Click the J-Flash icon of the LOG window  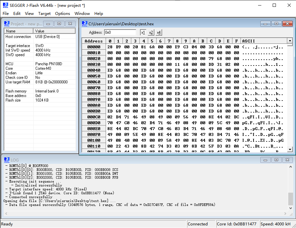tap(7, 160)
